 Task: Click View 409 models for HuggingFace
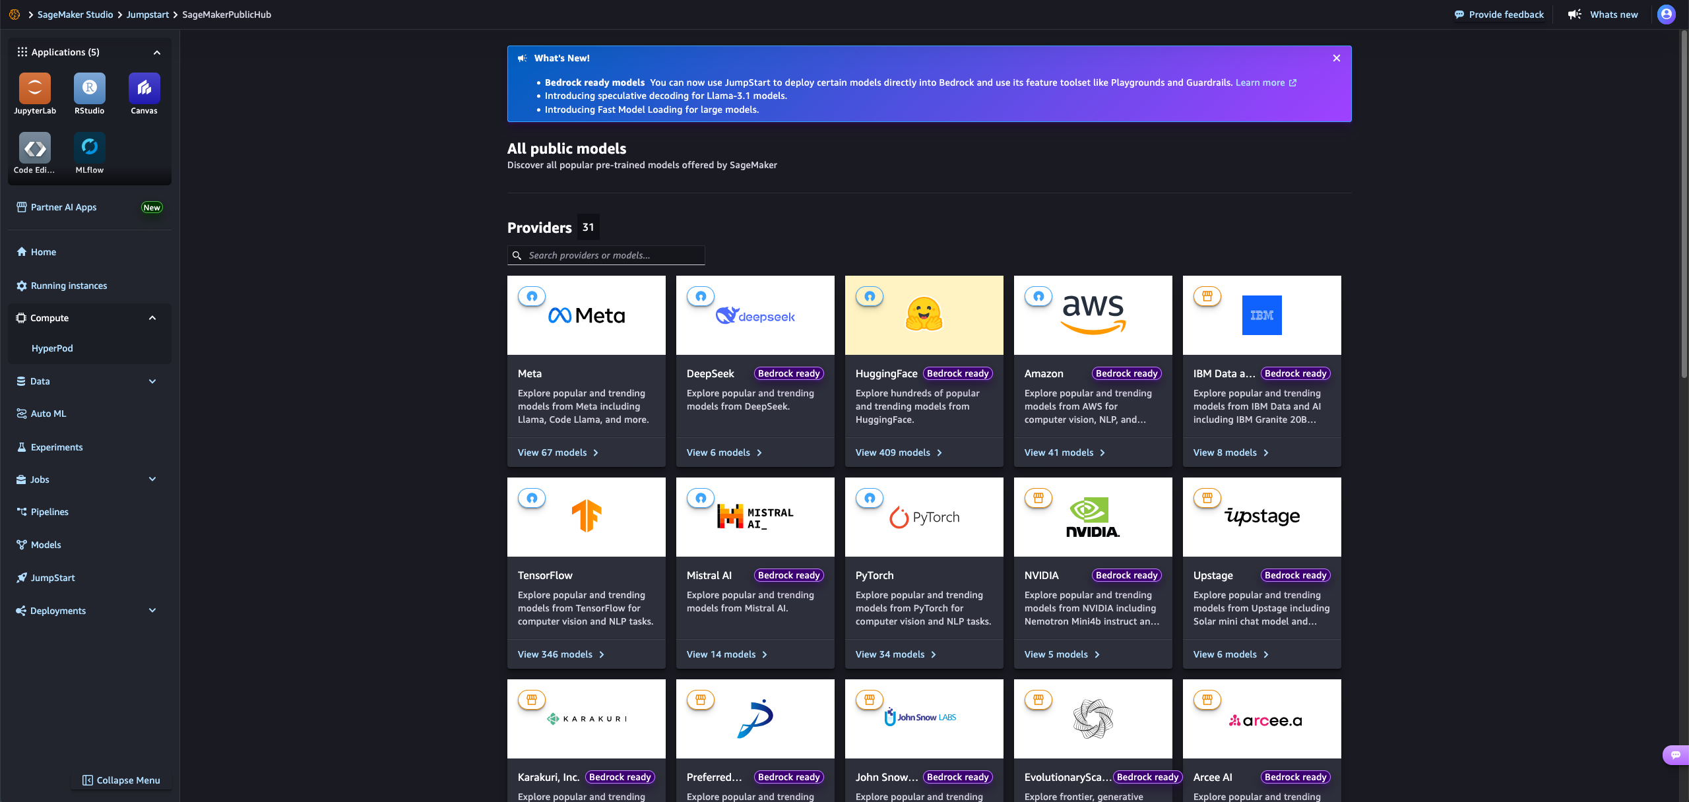coord(899,452)
